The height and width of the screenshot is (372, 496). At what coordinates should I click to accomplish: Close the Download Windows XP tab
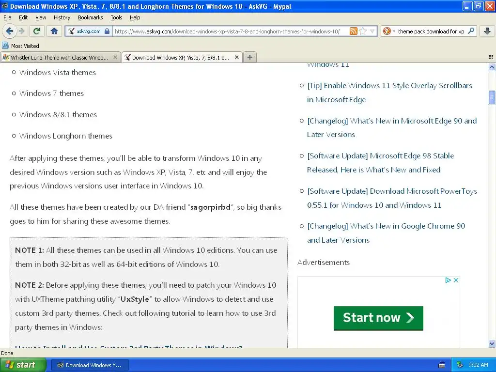(x=236, y=57)
